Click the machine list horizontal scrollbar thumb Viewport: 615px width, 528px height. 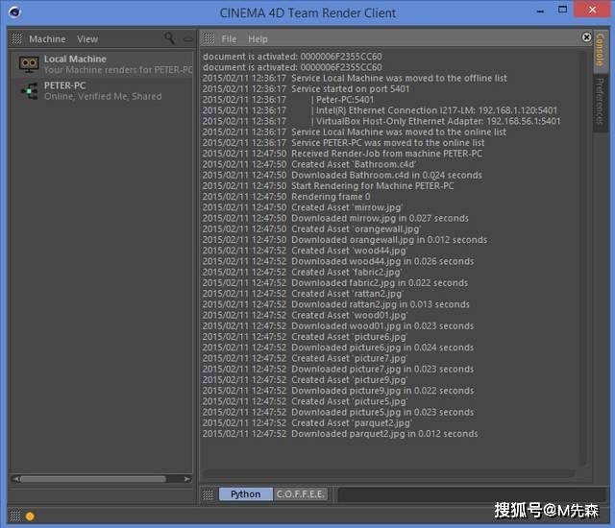[x=92, y=479]
